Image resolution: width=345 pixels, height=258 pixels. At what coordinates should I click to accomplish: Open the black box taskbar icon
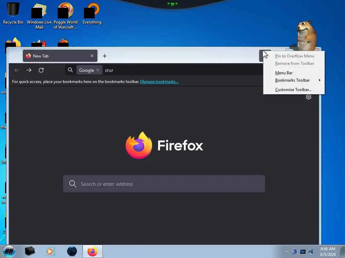click(30, 251)
